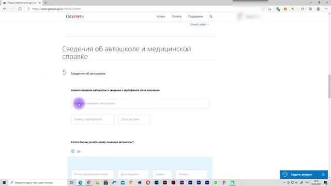Open the green shield extension icon
The height and width of the screenshot is (186, 331).
coord(278,9)
